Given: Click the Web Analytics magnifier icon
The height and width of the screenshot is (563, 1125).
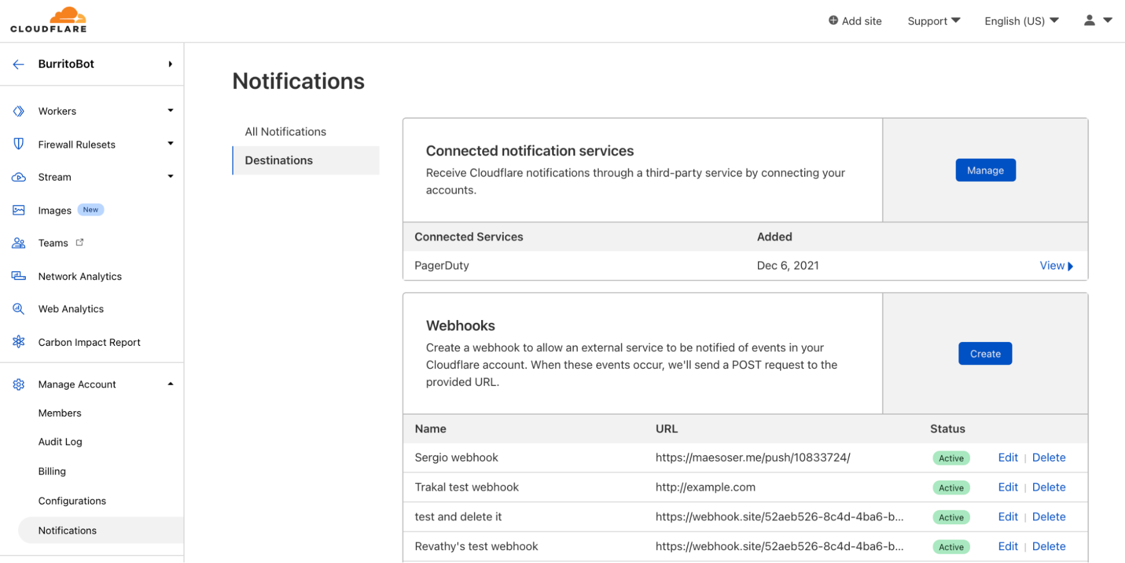Looking at the screenshot, I should pyautogui.click(x=19, y=309).
